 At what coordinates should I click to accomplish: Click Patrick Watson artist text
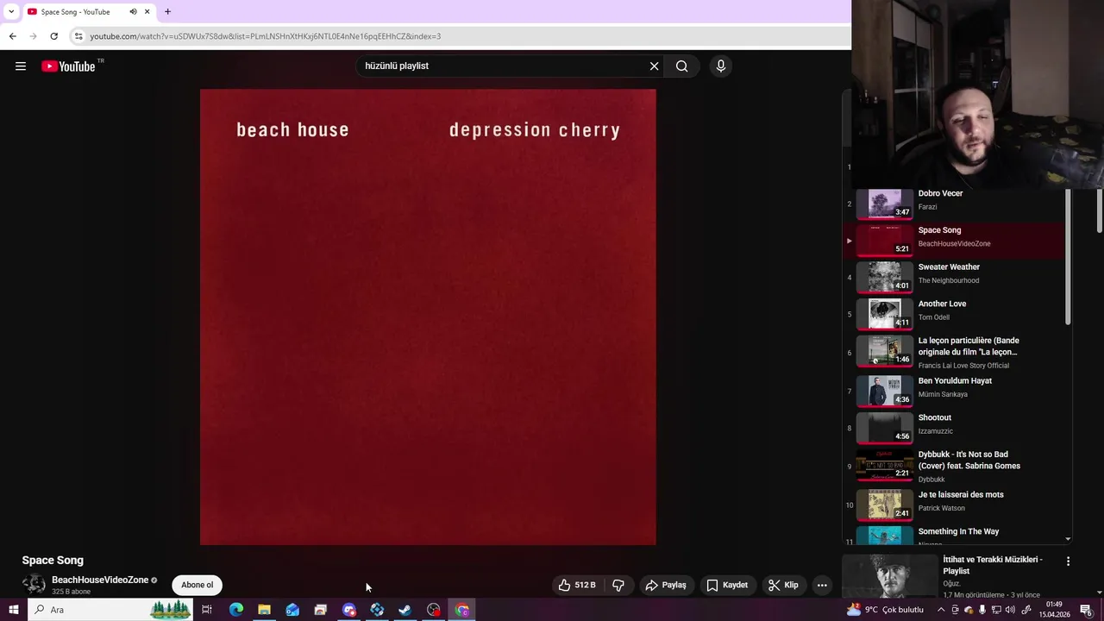941,508
